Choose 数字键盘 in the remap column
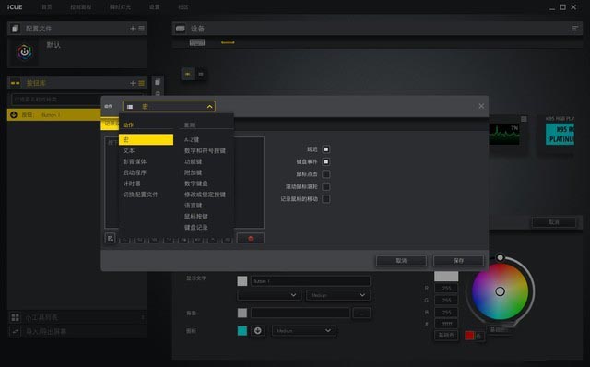The height and width of the screenshot is (367, 590). (196, 183)
